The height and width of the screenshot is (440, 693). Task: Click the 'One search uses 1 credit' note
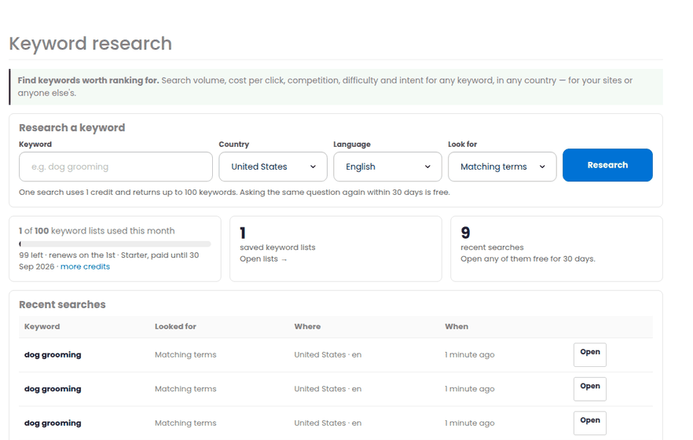tap(234, 192)
